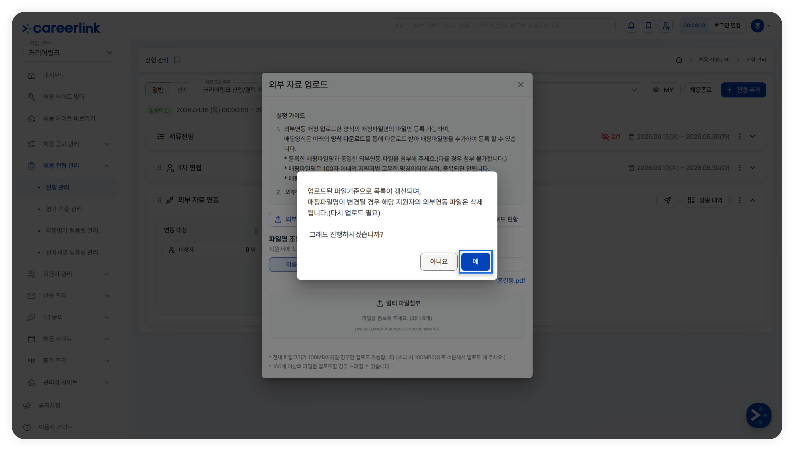The height and width of the screenshot is (451, 794).
Task: Select 전자서명 템플릿 관리 submenu item
Action: pyautogui.click(x=72, y=252)
